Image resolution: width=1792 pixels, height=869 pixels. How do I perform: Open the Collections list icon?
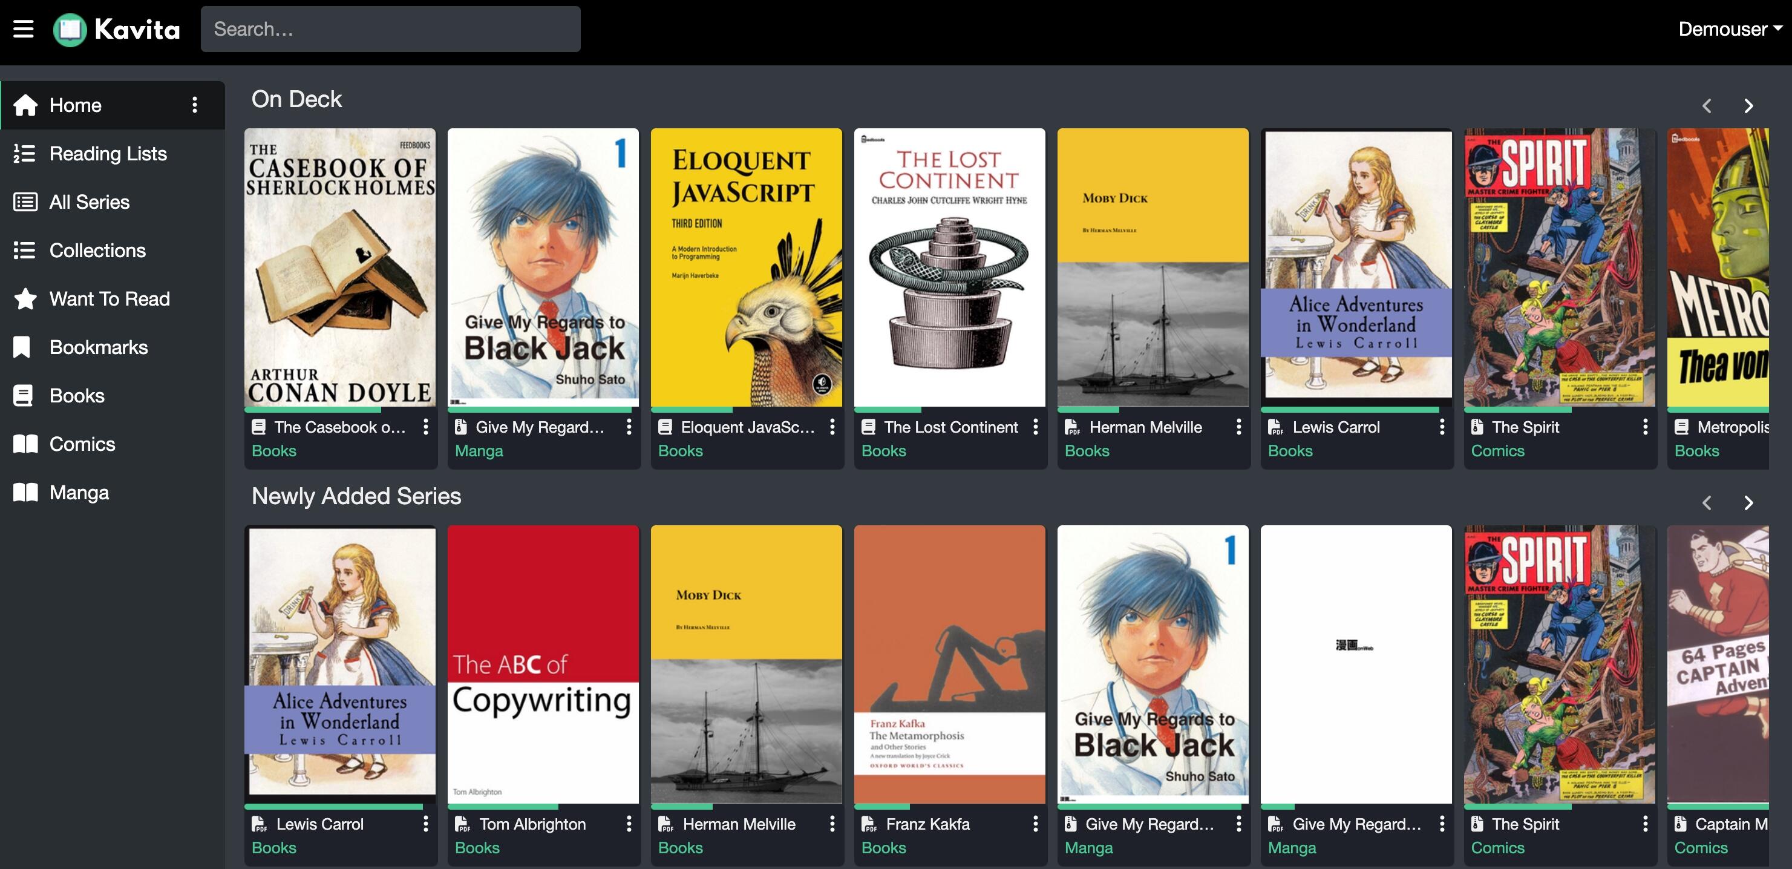tap(24, 251)
